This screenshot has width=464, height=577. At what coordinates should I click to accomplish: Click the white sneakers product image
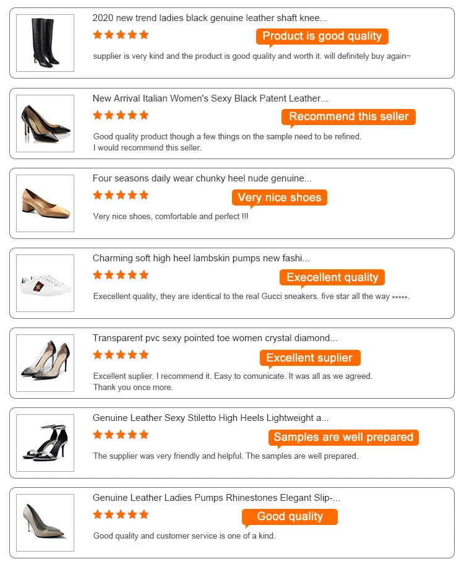45,283
